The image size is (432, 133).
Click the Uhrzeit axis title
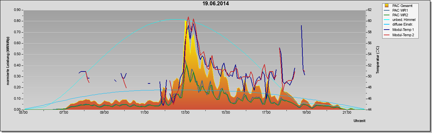pos(360,121)
